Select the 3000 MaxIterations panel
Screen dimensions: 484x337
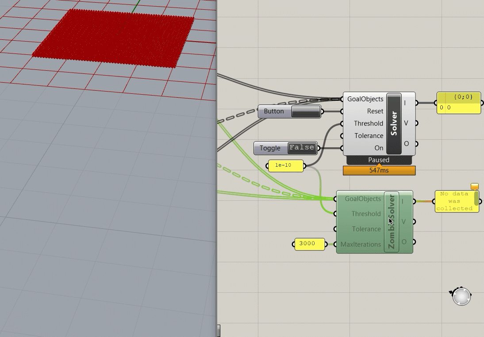click(x=309, y=244)
